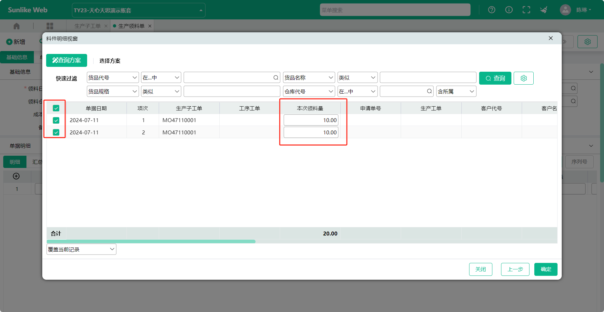This screenshot has width=604, height=312.
Task: Click the 上一步 button
Action: pyautogui.click(x=515, y=269)
